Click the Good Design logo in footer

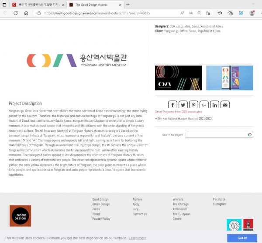click(21, 216)
